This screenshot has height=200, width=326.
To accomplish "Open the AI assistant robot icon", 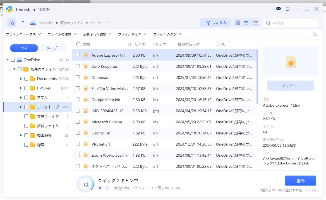I will point(279,9).
